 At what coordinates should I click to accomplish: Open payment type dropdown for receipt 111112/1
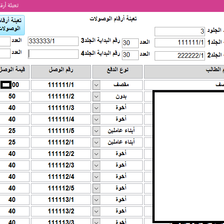(96, 142)
